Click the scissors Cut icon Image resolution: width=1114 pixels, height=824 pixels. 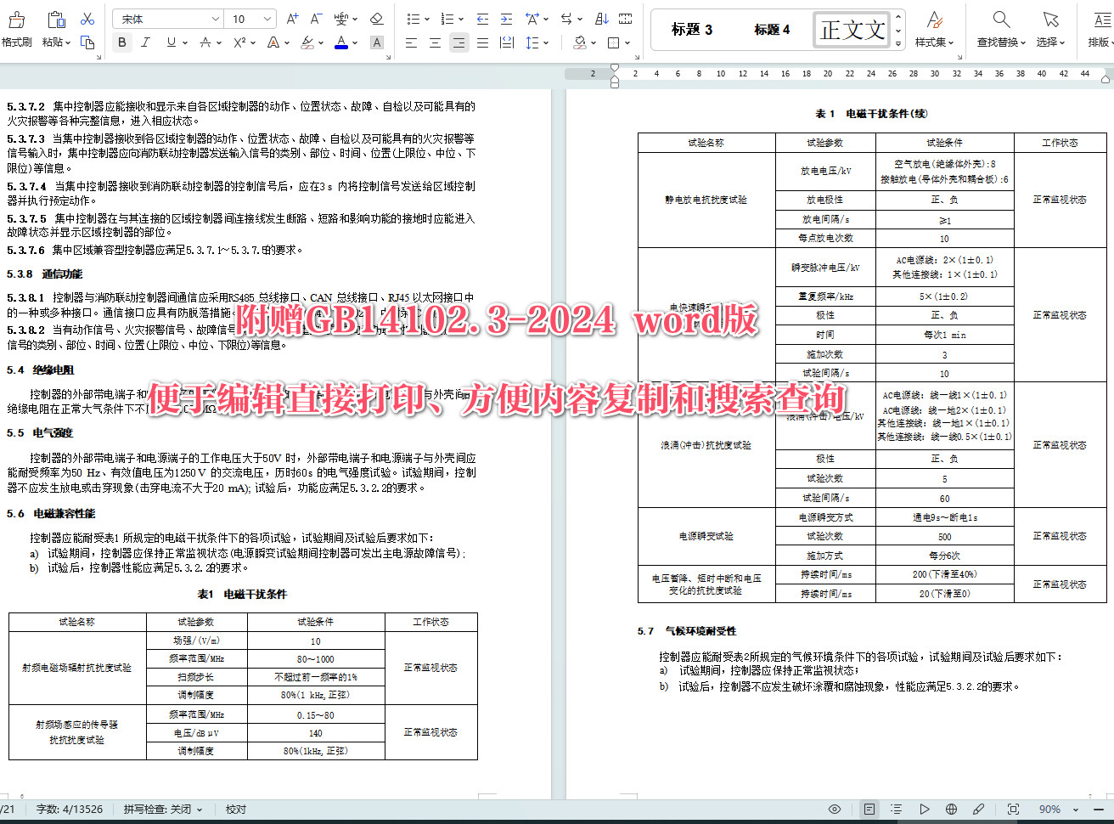pyautogui.click(x=88, y=17)
